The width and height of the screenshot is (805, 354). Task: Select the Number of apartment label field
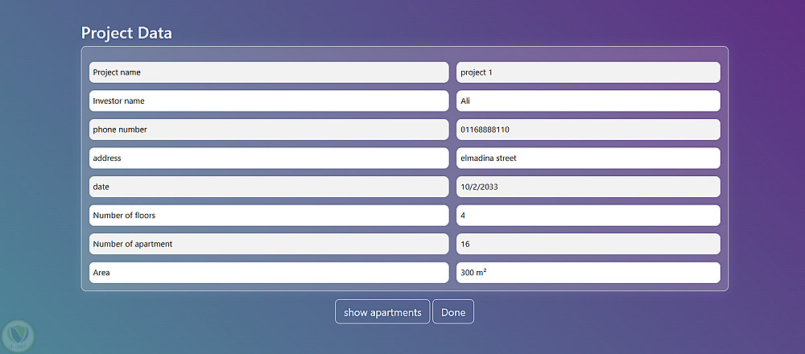click(x=268, y=244)
